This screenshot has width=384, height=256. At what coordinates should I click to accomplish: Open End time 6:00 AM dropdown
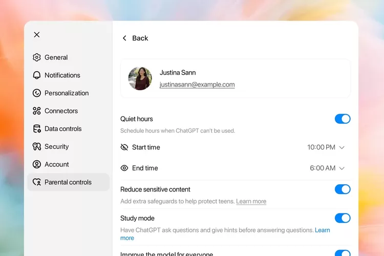[x=327, y=168]
